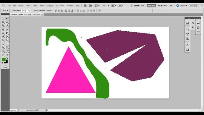Image resolution: width=204 pixels, height=115 pixels.
Task: Click the zoom percentage field in status bar
Action: [13, 110]
